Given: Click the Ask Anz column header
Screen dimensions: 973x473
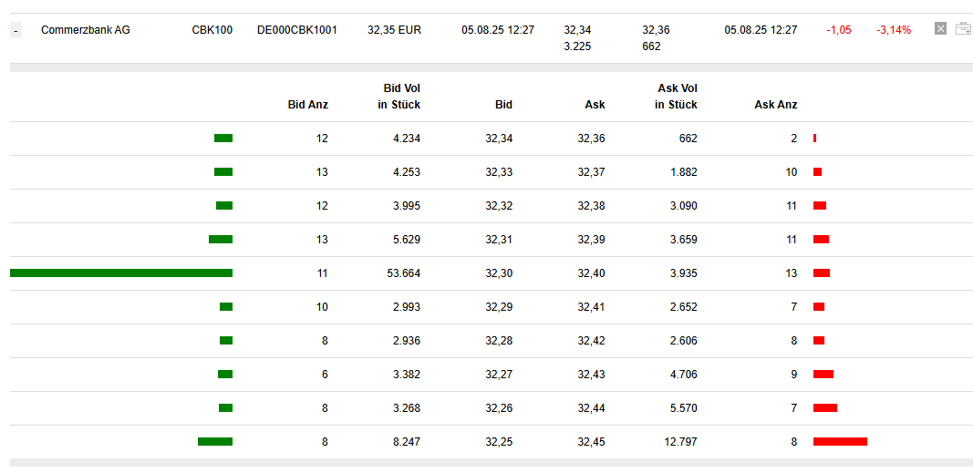Looking at the screenshot, I should [x=776, y=105].
